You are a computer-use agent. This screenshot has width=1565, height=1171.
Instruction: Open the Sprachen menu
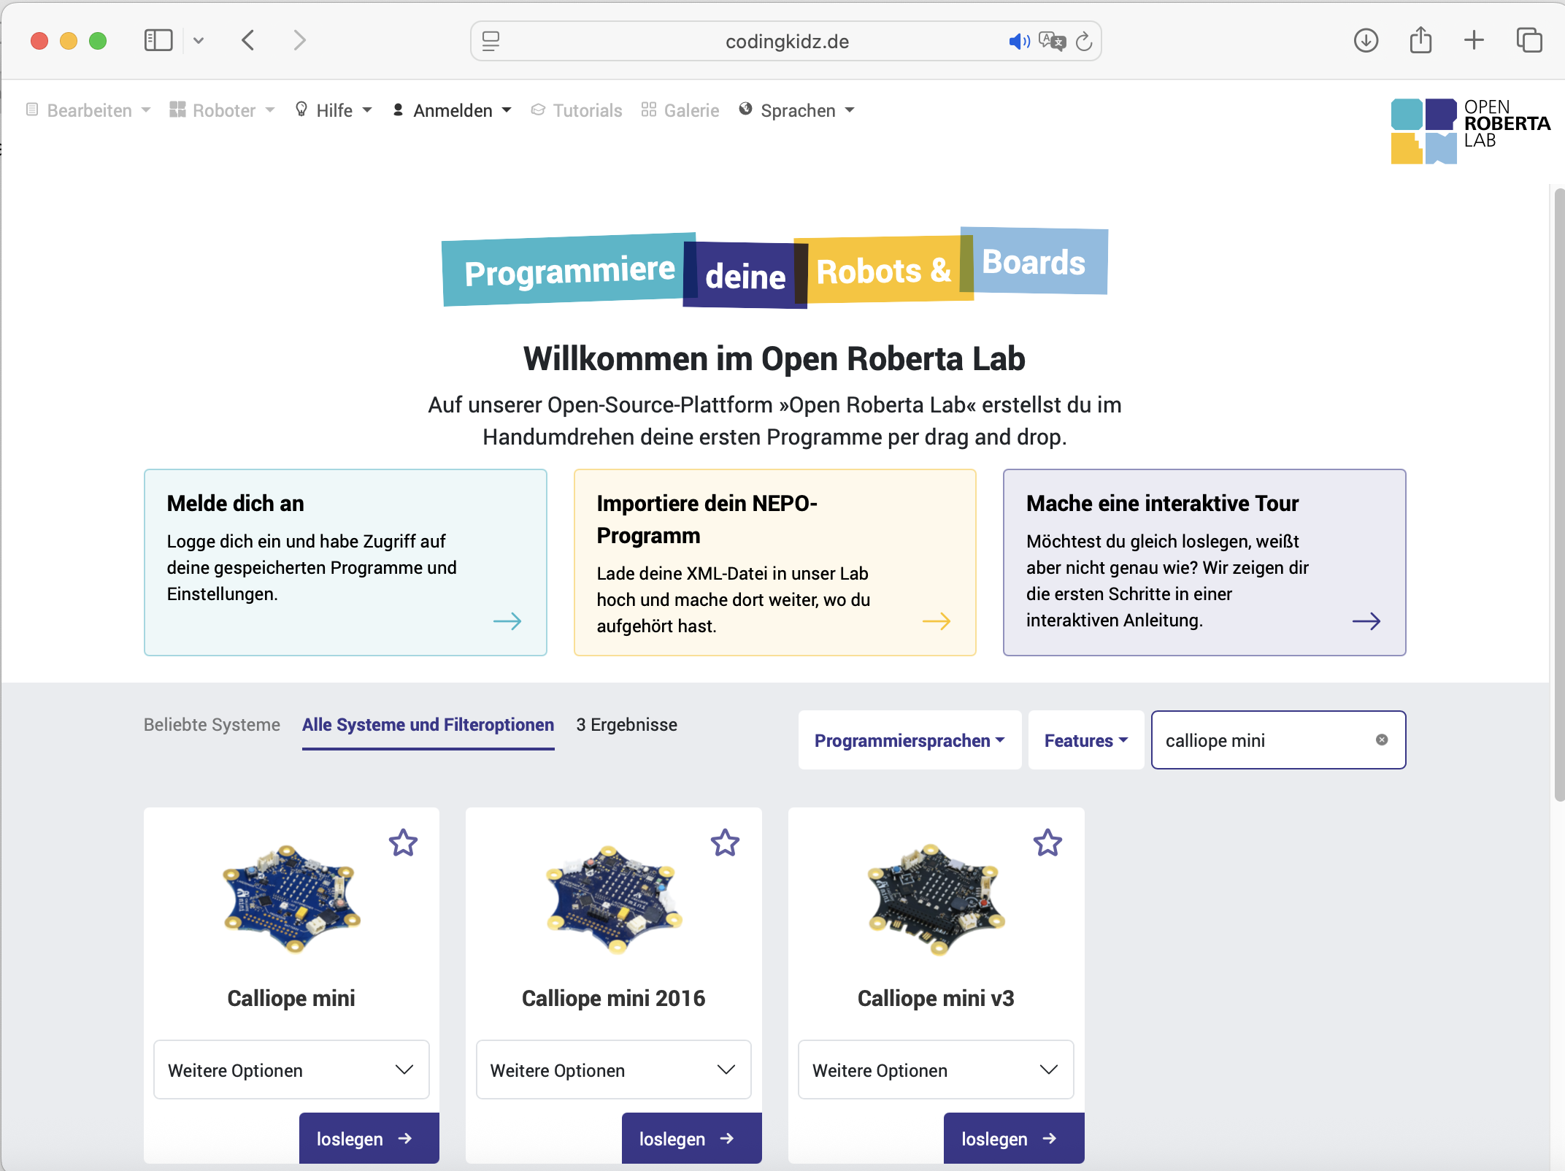coord(797,110)
